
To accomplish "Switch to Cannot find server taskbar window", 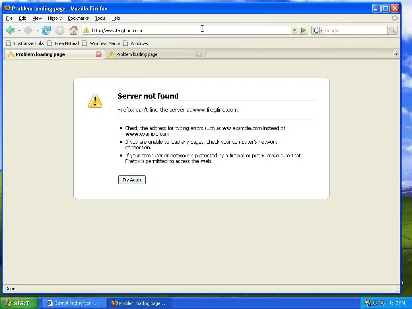I will tap(74, 303).
